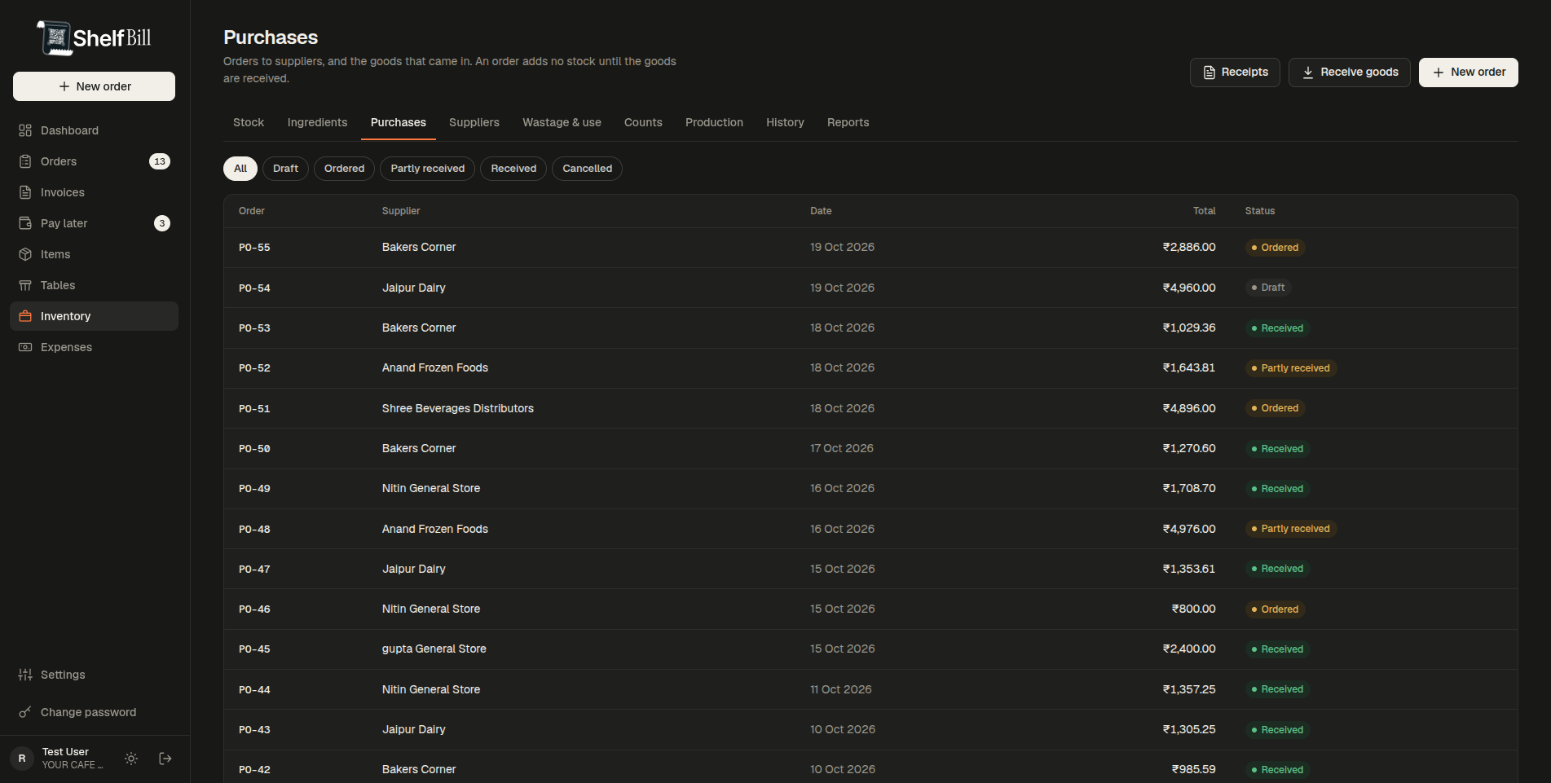Go to the Suppliers tab
The image size is (1551, 783).
(x=474, y=122)
